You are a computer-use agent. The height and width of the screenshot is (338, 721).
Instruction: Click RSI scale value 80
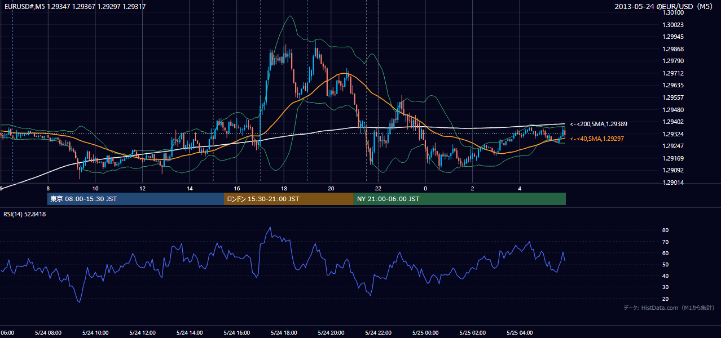point(665,230)
